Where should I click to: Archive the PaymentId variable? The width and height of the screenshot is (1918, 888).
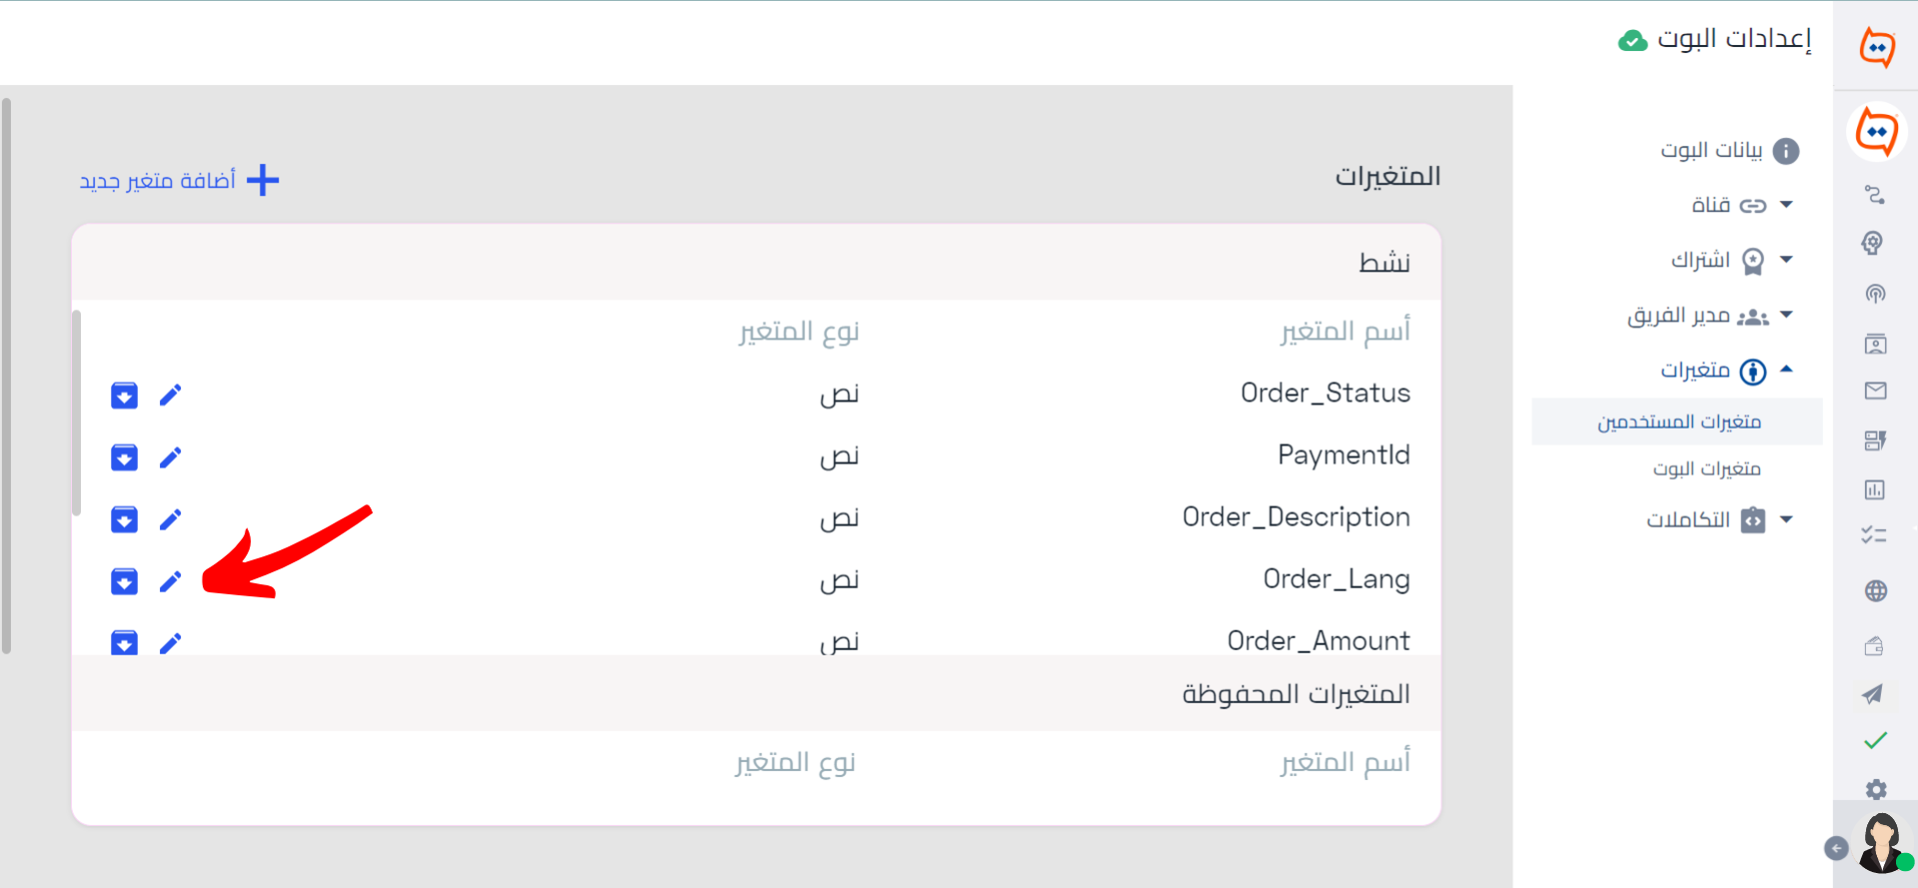(x=124, y=457)
